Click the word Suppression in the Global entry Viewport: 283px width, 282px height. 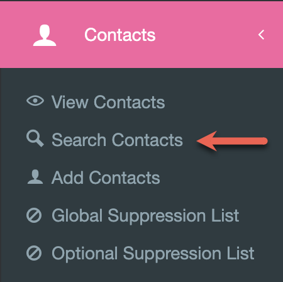coord(157,217)
